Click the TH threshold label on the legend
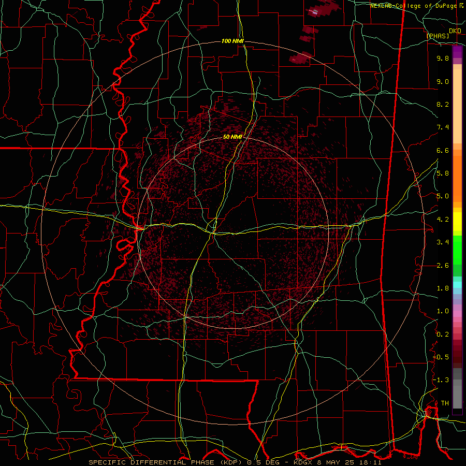This screenshot has width=466, height=466. pos(445,403)
